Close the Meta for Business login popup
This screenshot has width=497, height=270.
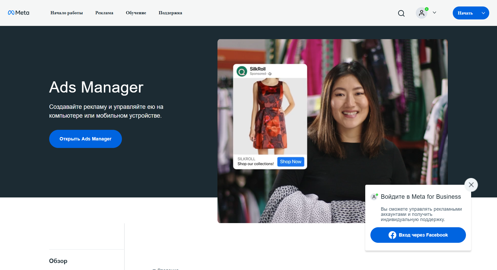point(471,185)
